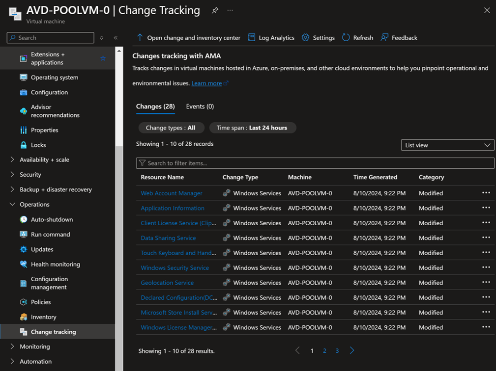
Task: Open the Learn more link
Action: coord(206,83)
